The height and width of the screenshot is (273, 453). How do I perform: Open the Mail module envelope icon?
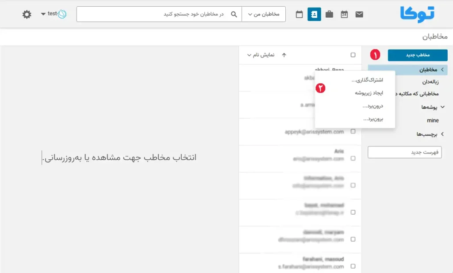(x=359, y=14)
